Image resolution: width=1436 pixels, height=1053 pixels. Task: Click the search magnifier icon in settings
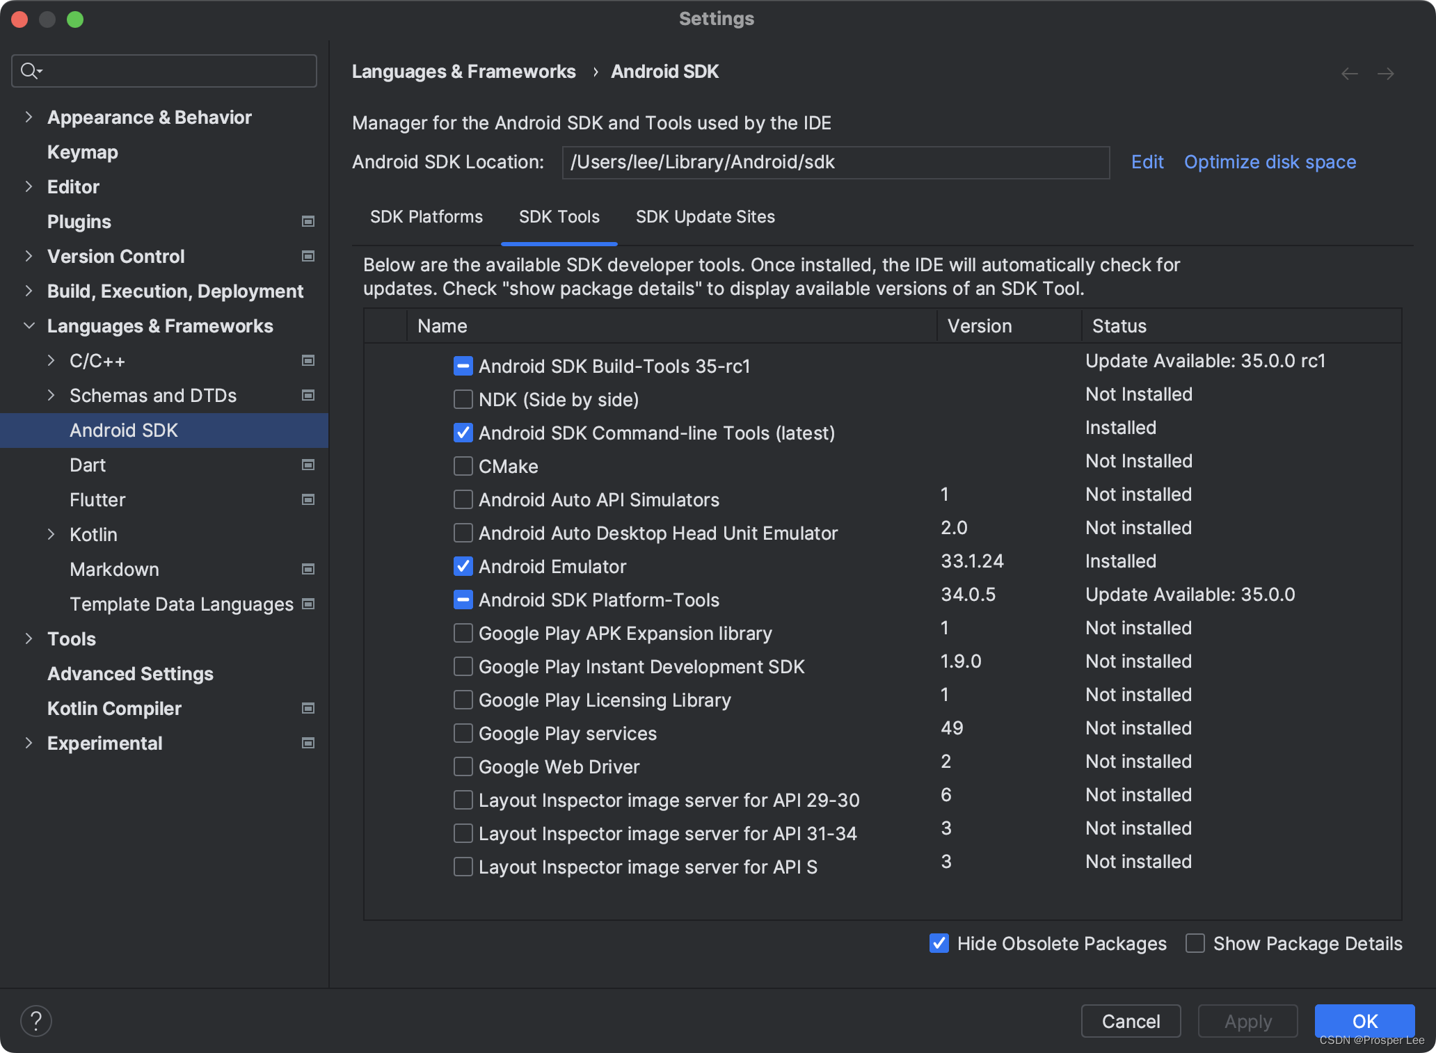pyautogui.click(x=31, y=71)
